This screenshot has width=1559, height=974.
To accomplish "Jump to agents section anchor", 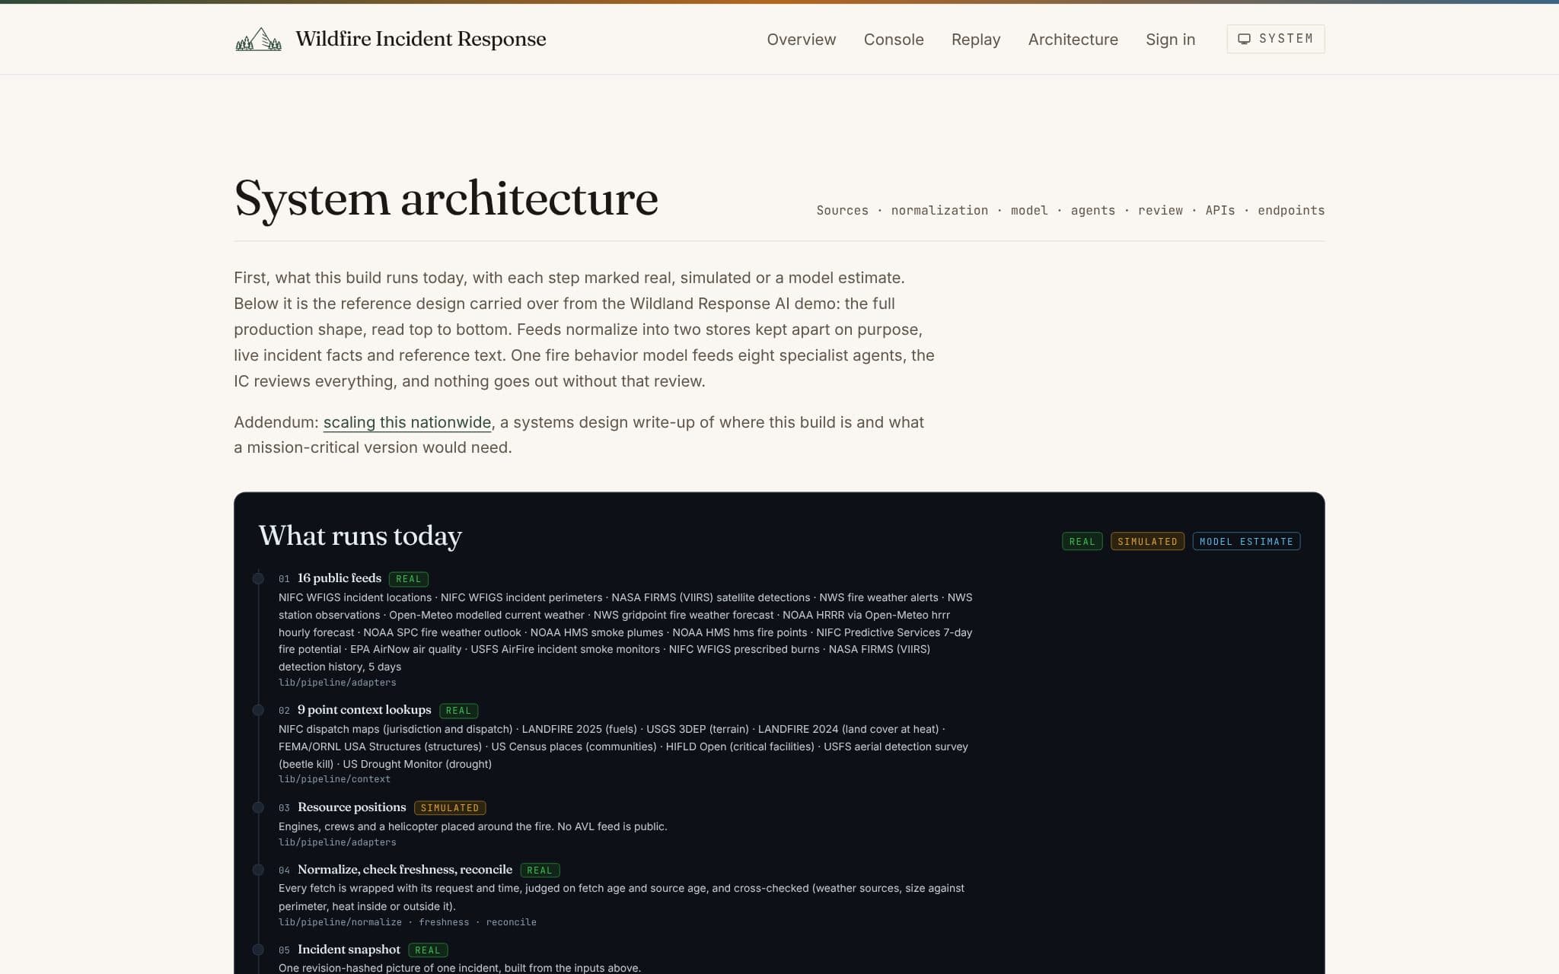I will point(1092,211).
